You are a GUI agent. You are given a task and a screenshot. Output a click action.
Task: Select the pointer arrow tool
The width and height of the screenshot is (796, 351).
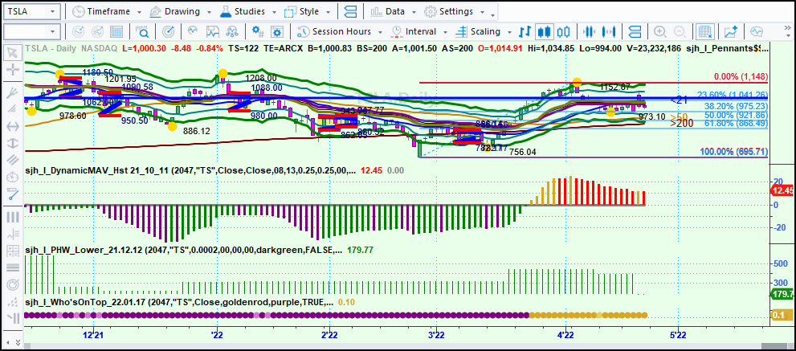click(x=13, y=52)
